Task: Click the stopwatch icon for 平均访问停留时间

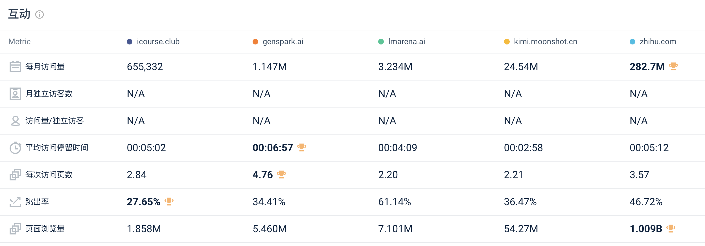Action: coord(15,147)
